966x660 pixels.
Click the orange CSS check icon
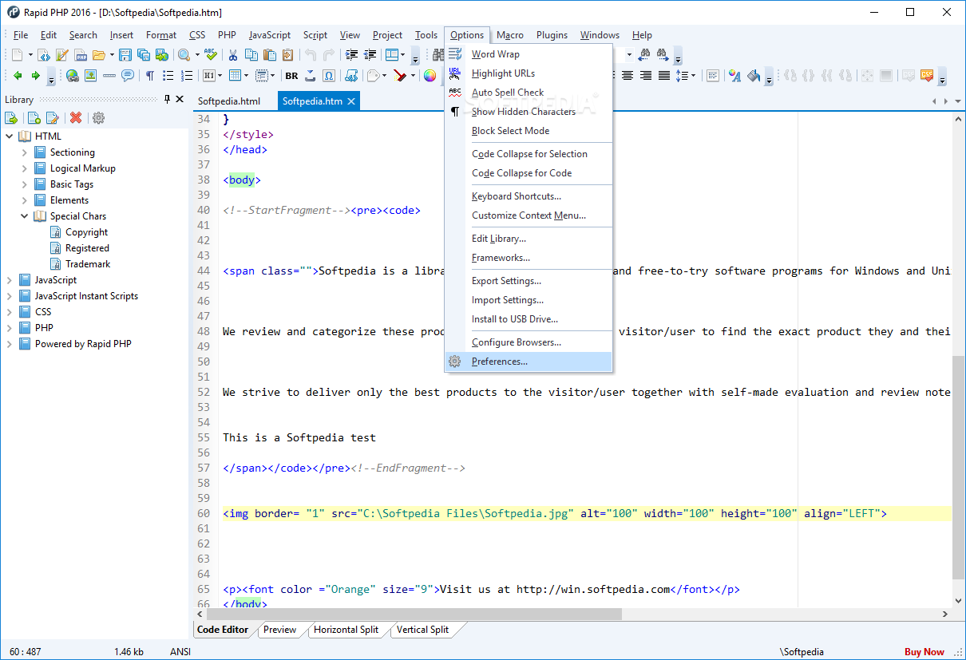[x=927, y=76]
